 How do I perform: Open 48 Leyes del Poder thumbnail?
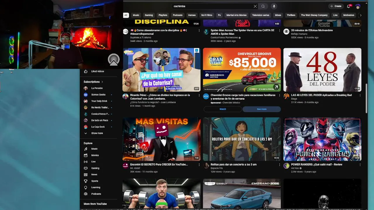322,70
